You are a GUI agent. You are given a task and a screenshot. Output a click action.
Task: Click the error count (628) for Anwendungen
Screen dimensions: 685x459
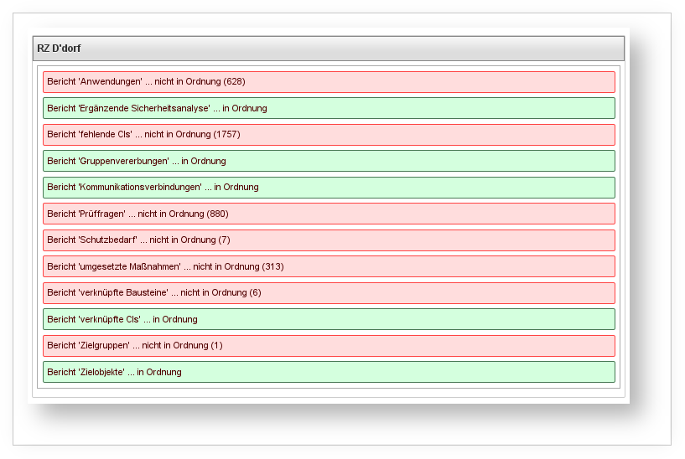[234, 82]
